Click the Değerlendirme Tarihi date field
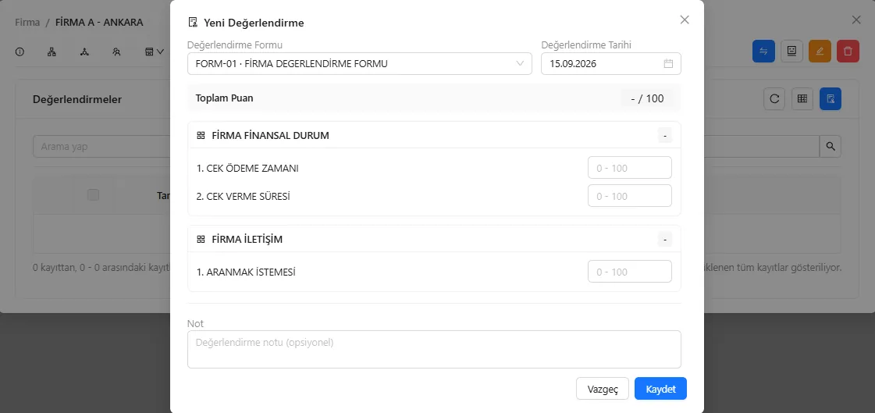This screenshot has height=413, width=875. click(x=611, y=63)
